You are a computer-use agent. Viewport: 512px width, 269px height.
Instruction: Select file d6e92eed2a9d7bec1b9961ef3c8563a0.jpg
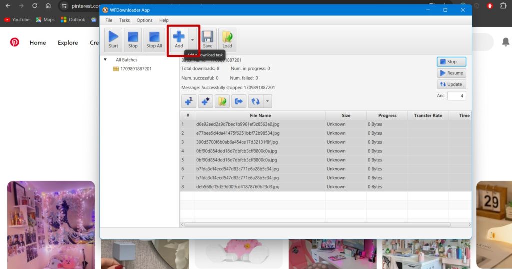(237, 124)
